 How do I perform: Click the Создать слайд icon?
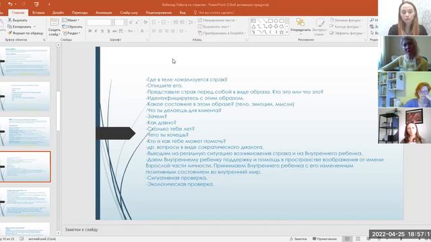(x=54, y=22)
